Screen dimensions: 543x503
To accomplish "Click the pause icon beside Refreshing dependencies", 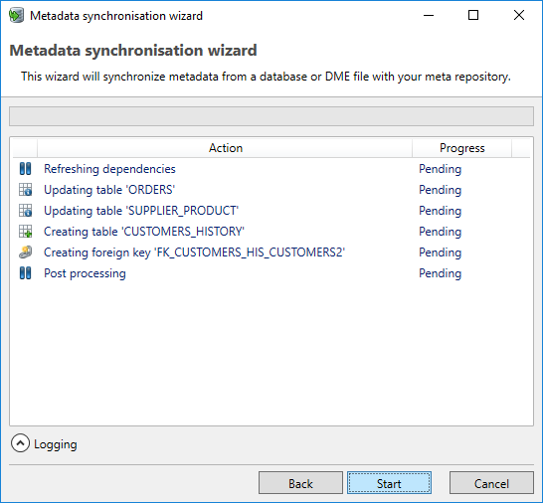I will tap(25, 169).
